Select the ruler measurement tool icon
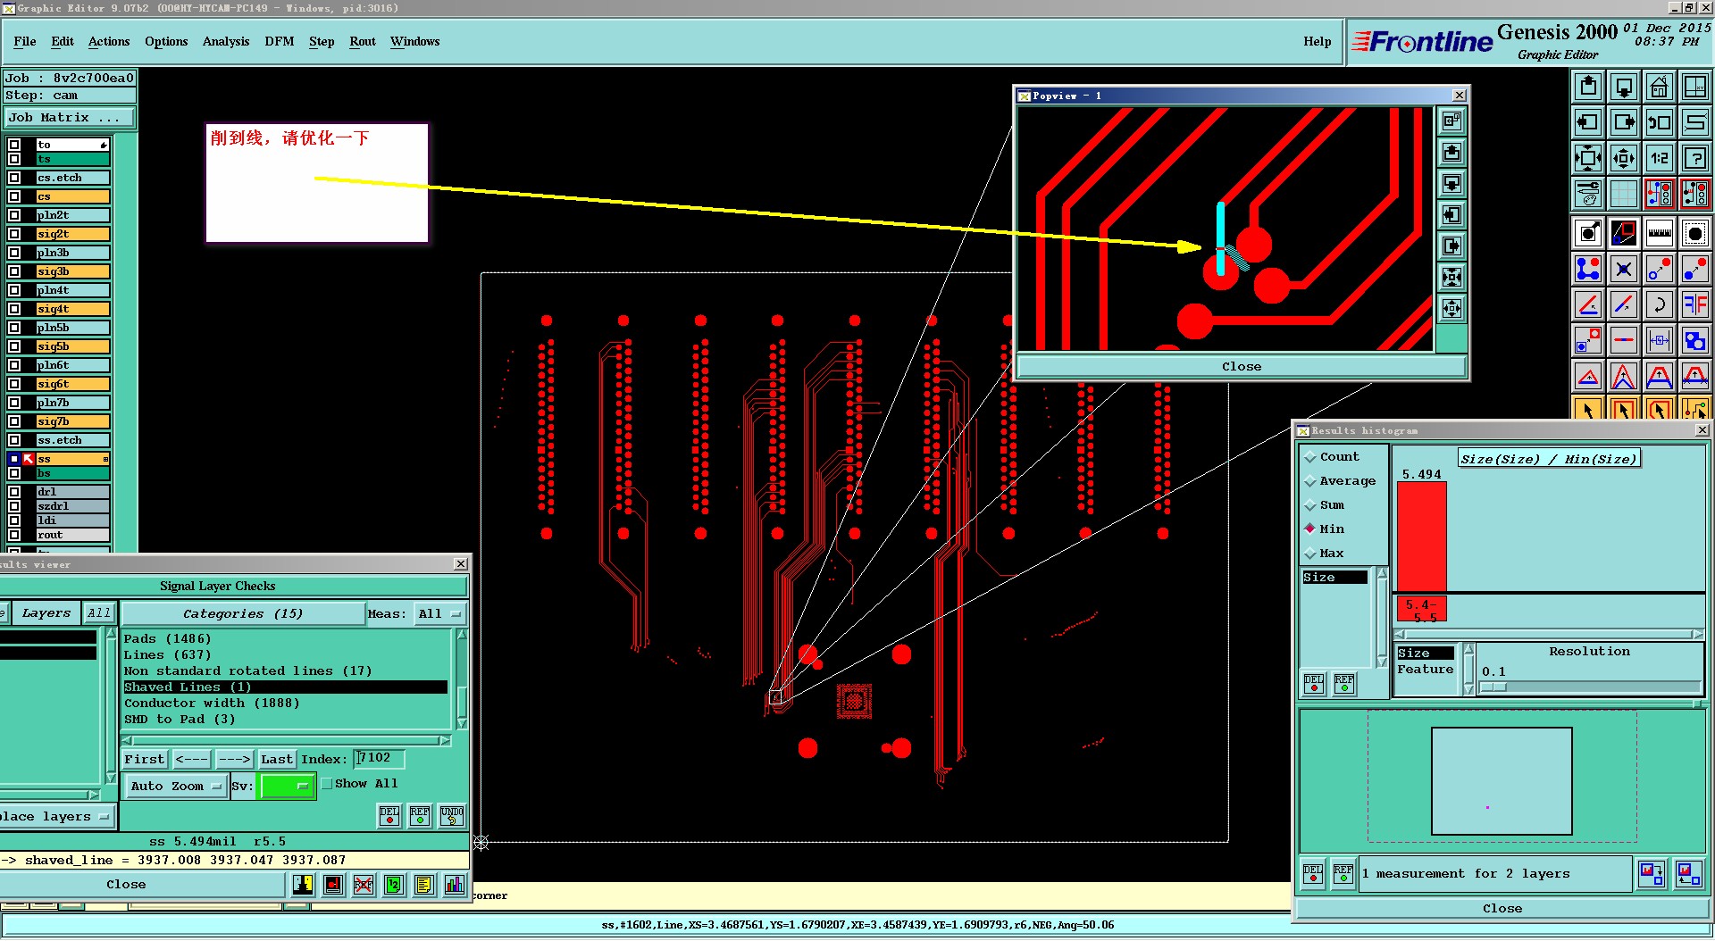Image resolution: width=1715 pixels, height=941 pixels. click(1659, 234)
